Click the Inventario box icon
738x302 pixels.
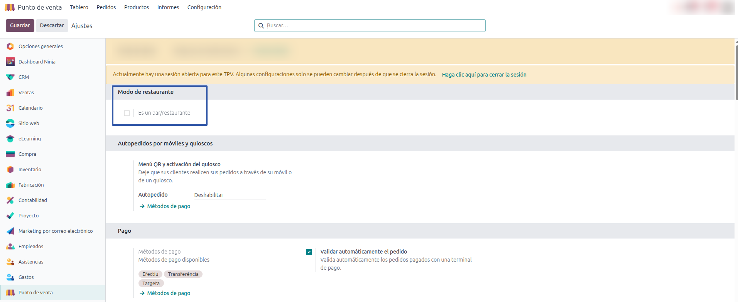pos(10,169)
